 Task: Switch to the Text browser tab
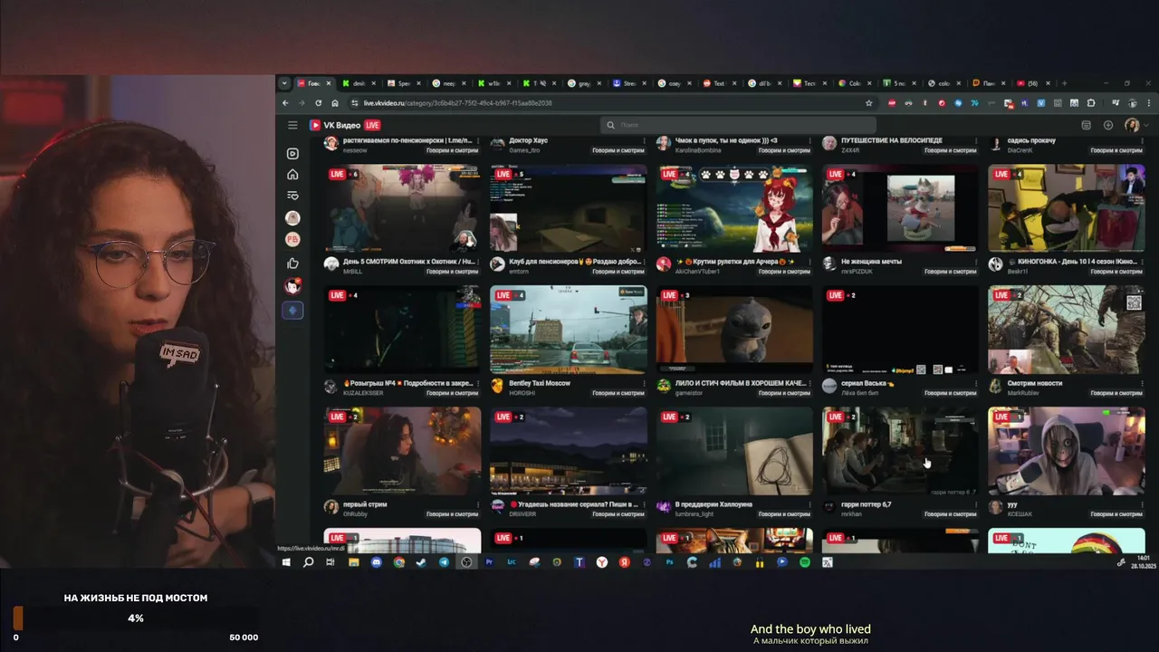click(x=720, y=83)
